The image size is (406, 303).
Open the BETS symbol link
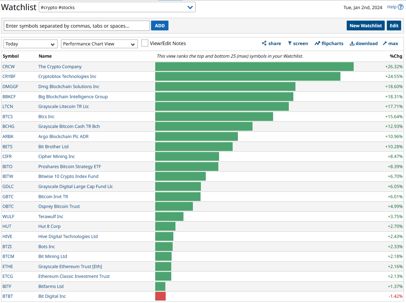tap(8, 147)
